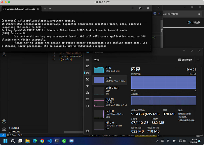Open Users page in Task Manager sidebar

point(87,93)
